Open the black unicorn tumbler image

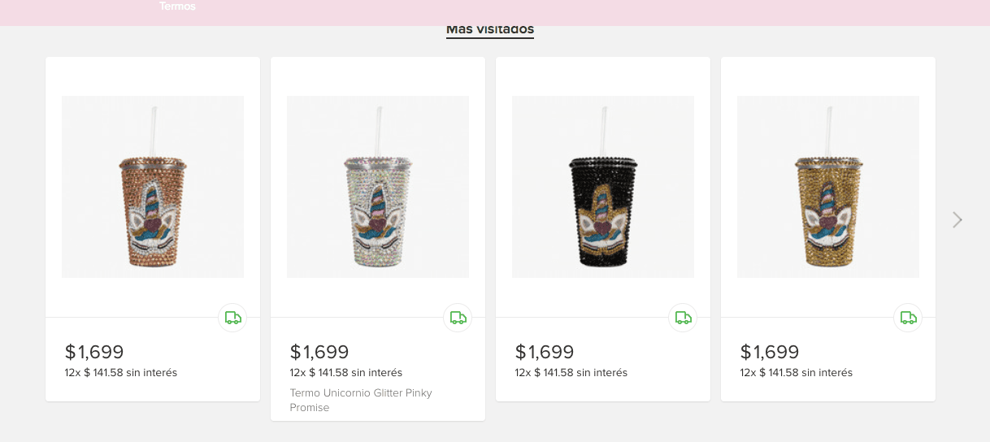click(x=603, y=187)
